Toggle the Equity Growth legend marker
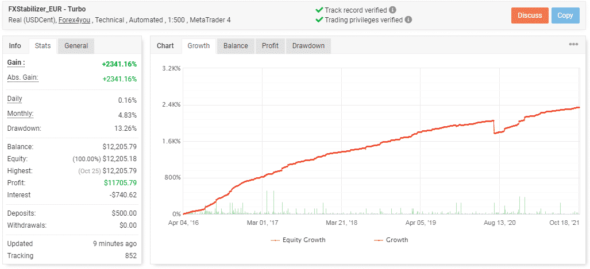 (x=276, y=240)
